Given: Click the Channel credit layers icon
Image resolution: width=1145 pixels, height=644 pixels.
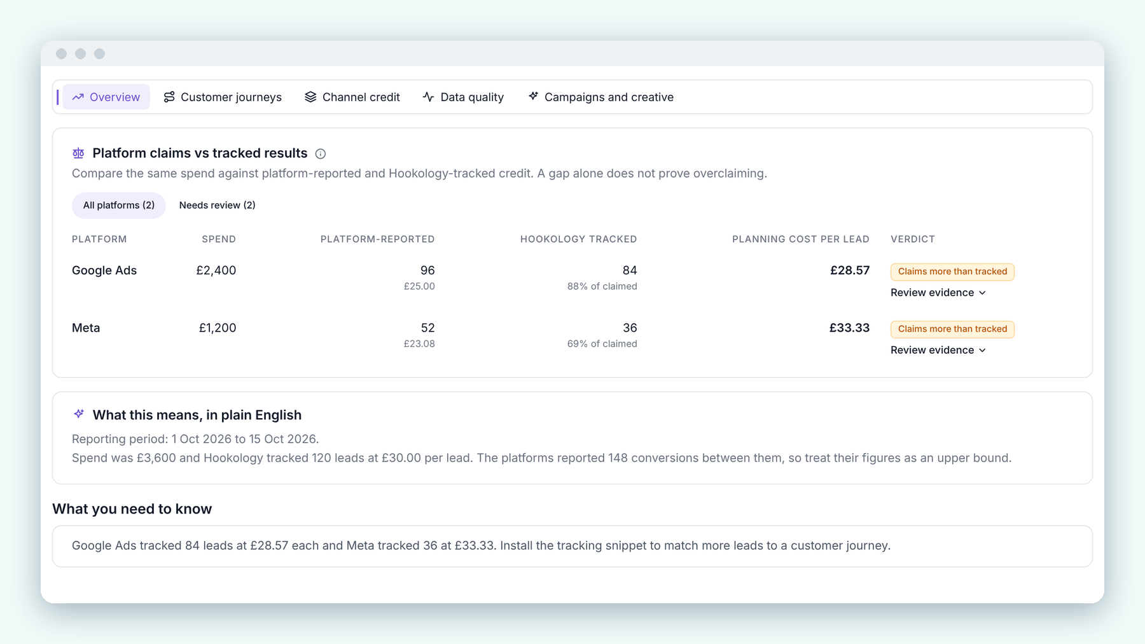Looking at the screenshot, I should click(x=310, y=97).
